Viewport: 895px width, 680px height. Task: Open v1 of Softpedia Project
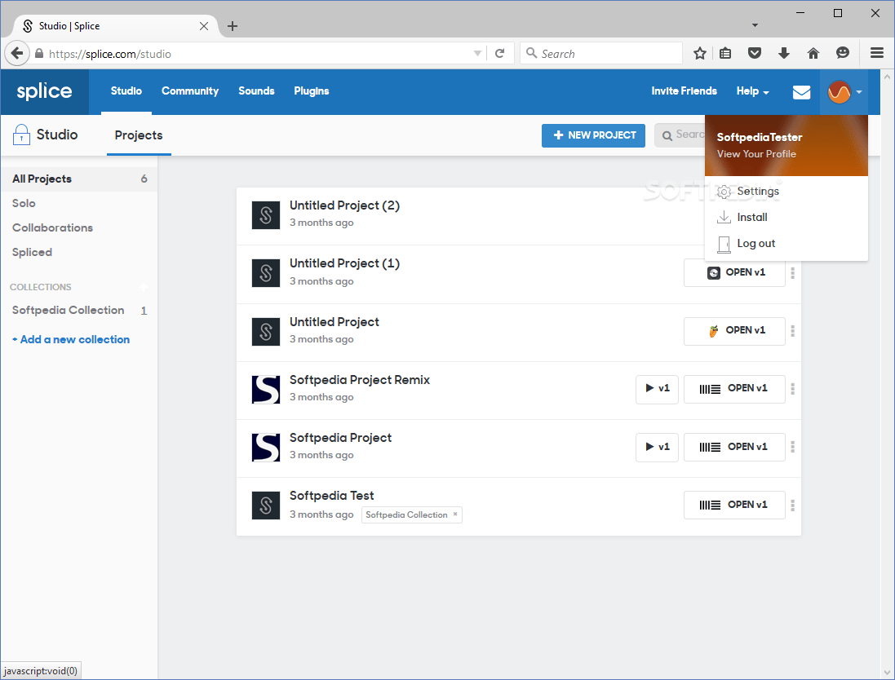click(734, 448)
